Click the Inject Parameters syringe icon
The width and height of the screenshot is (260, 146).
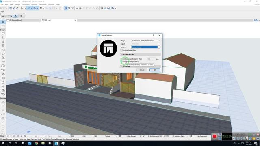point(17,8)
